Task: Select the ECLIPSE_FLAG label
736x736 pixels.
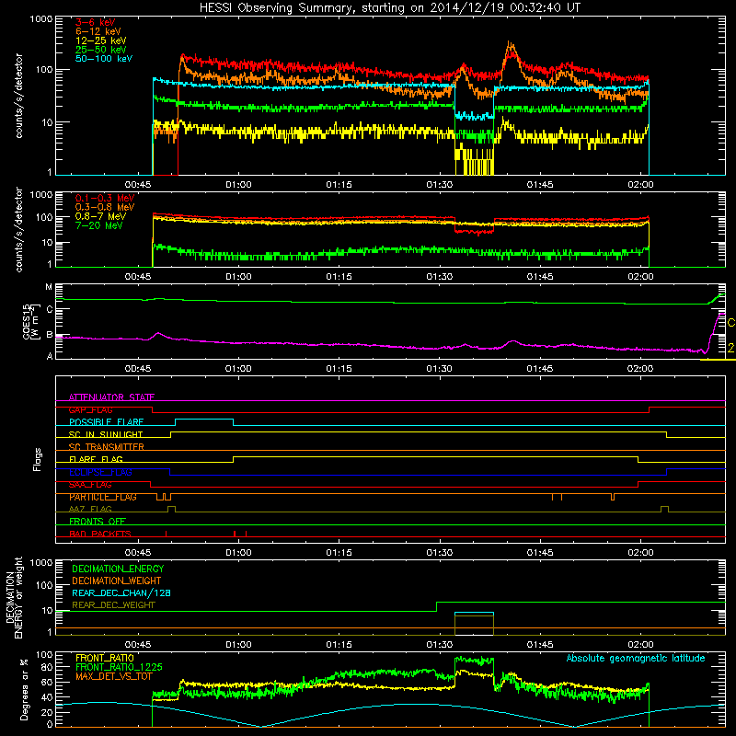Action: coord(100,472)
